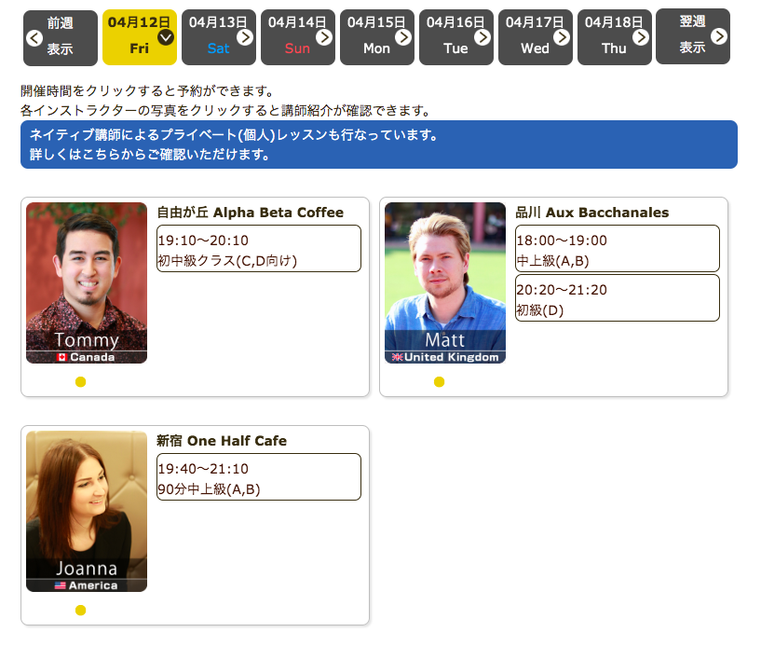The width and height of the screenshot is (761, 646).
Task: Click left arrow icon on 前週表示
Action: tap(34, 38)
